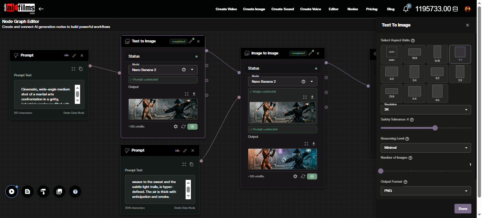
Task: Click the Nodes menu item
Action: click(353, 9)
